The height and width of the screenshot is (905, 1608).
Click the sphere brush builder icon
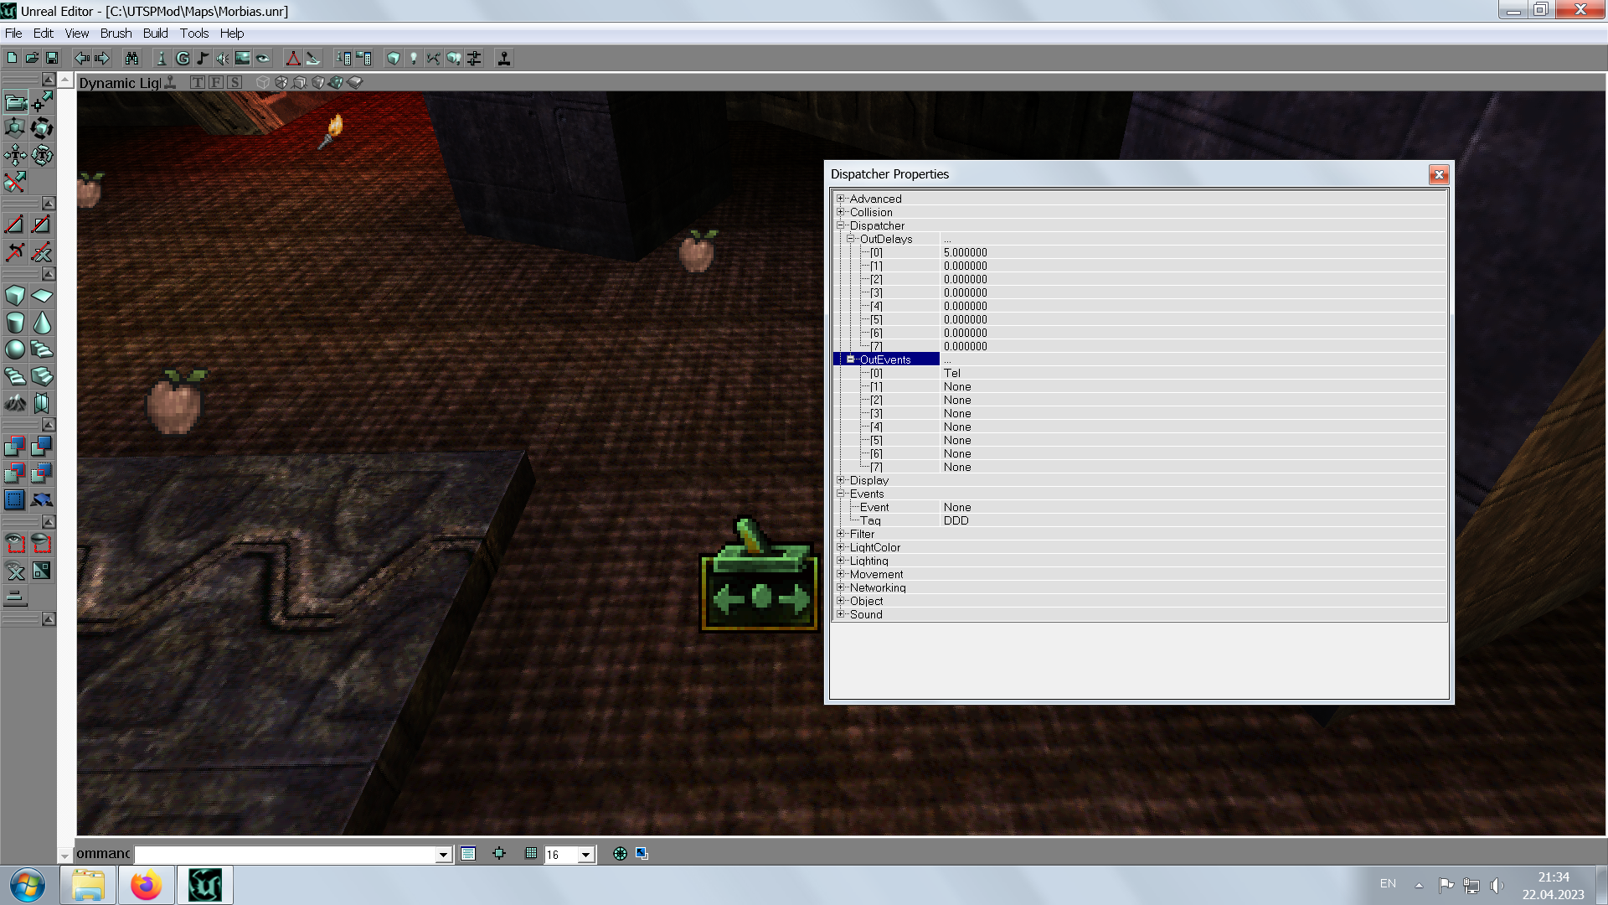[x=15, y=349]
